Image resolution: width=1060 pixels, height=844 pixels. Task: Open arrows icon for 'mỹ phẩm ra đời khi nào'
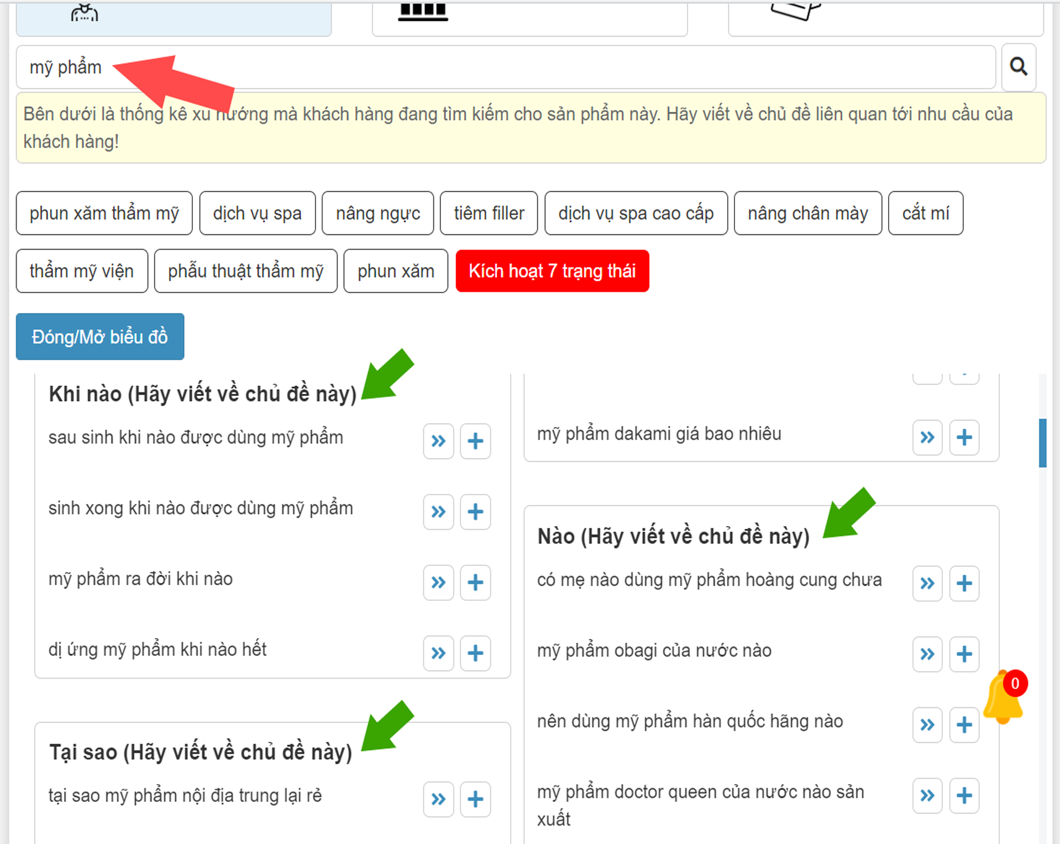[x=439, y=583]
